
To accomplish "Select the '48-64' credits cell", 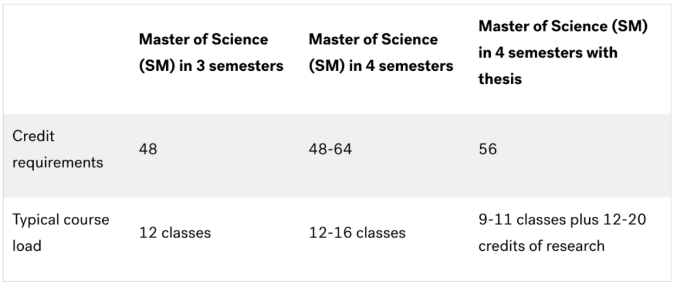I will click(330, 149).
